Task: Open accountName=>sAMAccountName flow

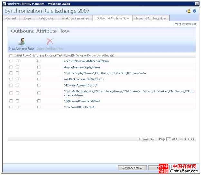Action: pyautogui.click(x=87, y=61)
